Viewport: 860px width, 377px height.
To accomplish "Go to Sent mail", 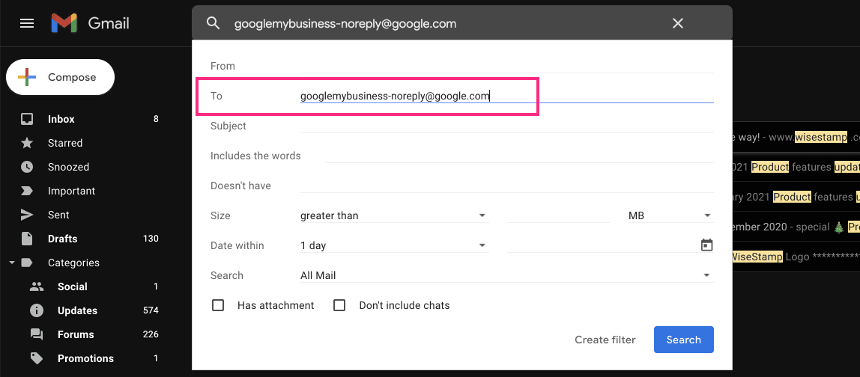I will [x=58, y=215].
